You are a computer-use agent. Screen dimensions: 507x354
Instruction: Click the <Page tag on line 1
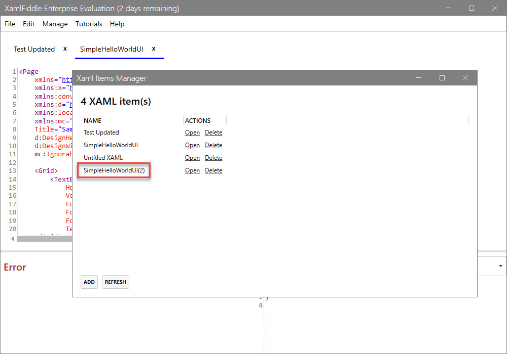pos(29,72)
